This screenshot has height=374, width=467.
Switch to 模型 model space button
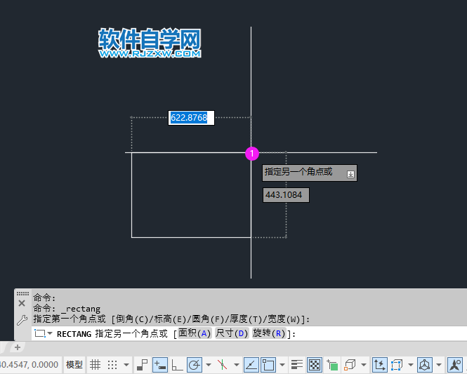click(74, 365)
